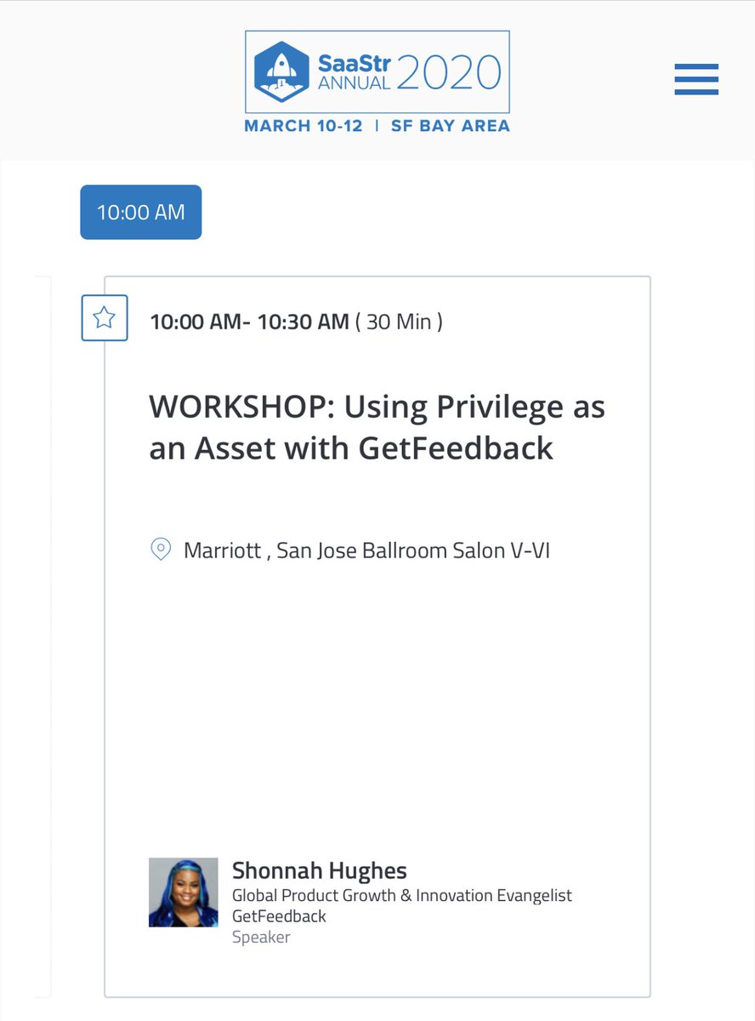Select the 10:00 AM time button
755x1021 pixels.
coord(141,212)
